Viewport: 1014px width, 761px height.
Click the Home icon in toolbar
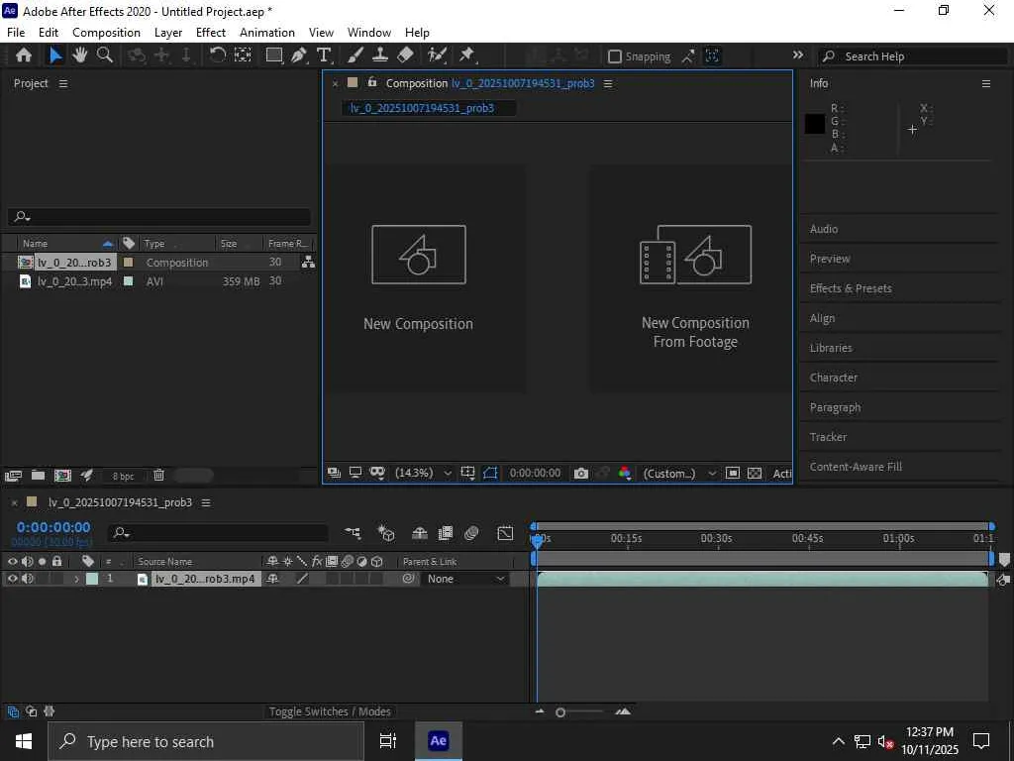[24, 55]
